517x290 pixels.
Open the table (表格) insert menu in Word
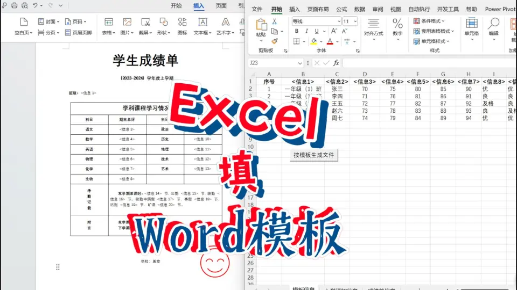108,26
